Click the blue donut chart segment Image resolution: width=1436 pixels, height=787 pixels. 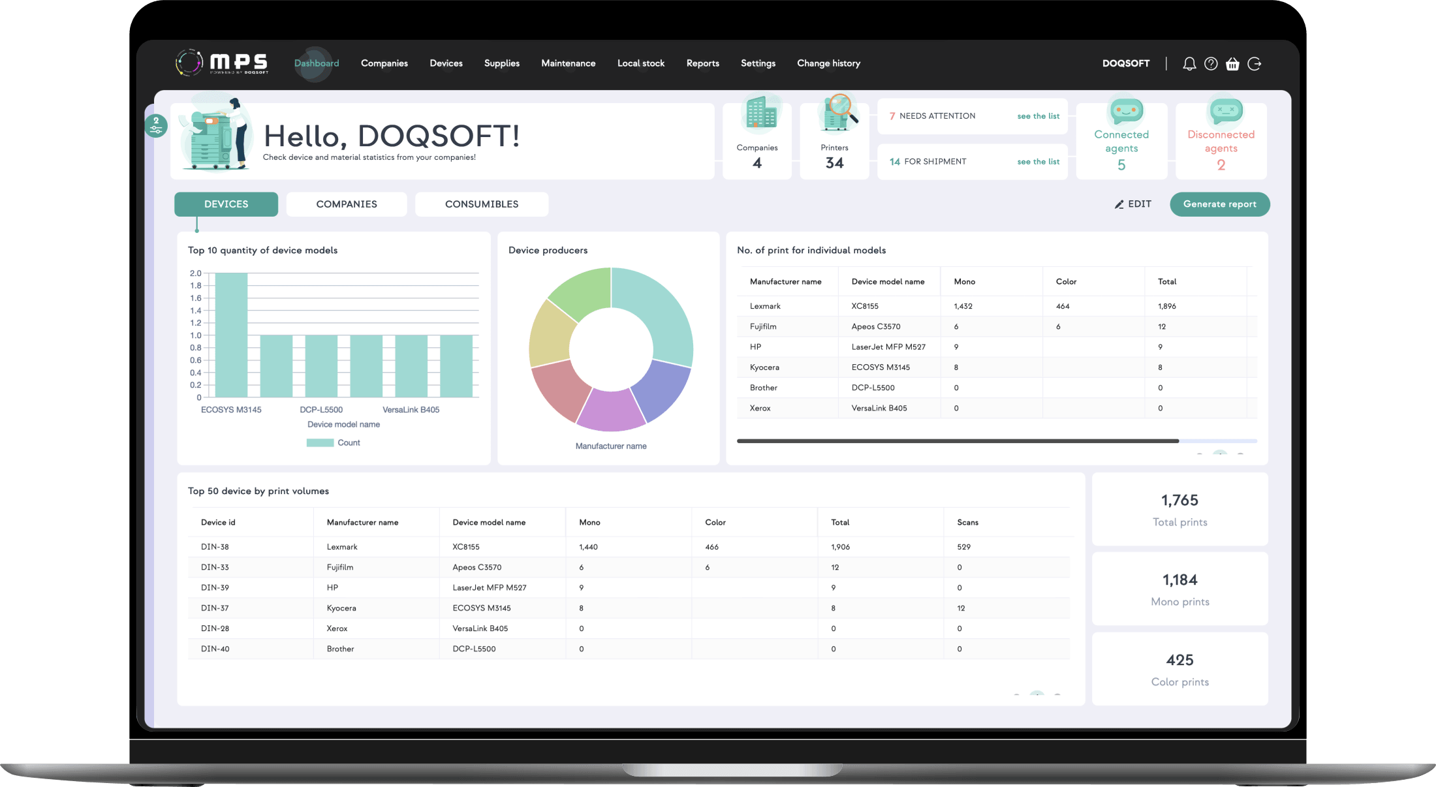662,390
